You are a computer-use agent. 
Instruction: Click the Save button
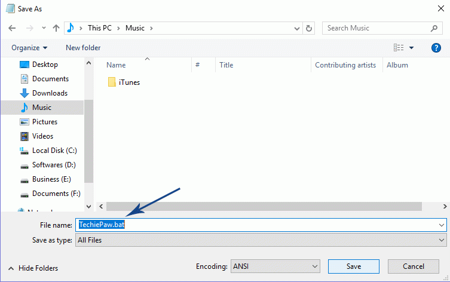pos(354,266)
